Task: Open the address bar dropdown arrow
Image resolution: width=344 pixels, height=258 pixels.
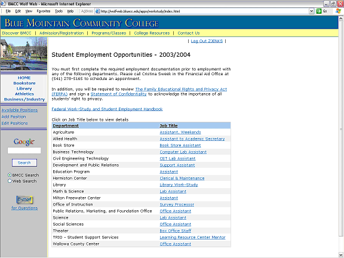Action: 312,11
